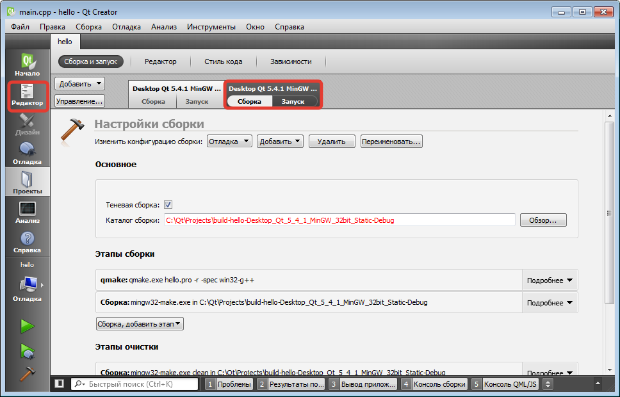Open the Правка menu
Screen dimensions: 620x397
52,27
